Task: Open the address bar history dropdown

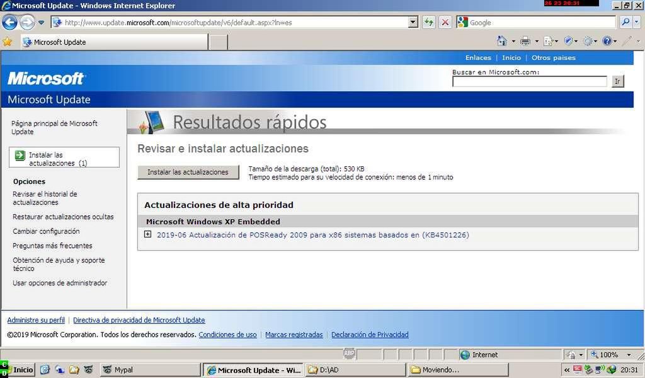Action: 413,23
